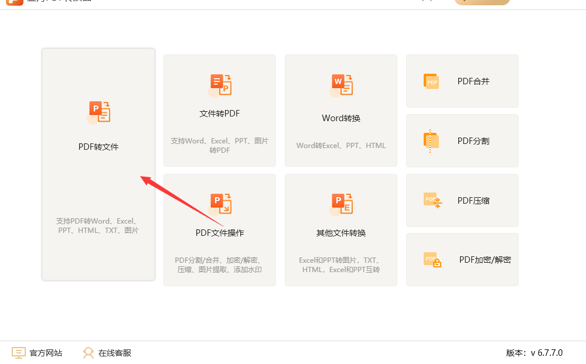Click the 支持Word、Excel、PPT、图片转PDF description

pyautogui.click(x=220, y=146)
